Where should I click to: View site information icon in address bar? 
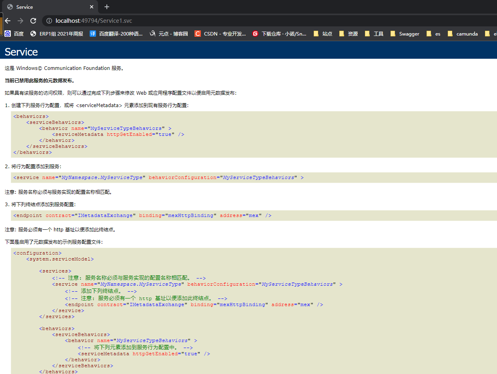pyautogui.click(x=48, y=21)
